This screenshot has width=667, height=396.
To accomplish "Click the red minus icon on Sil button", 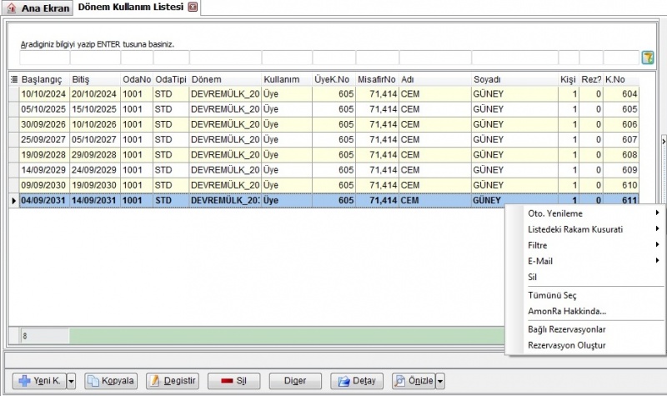I will pos(227,381).
